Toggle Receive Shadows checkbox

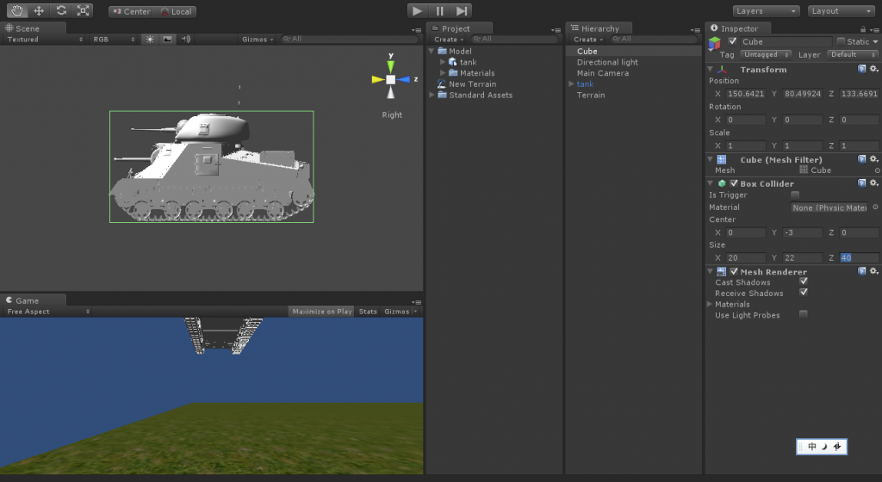point(804,292)
